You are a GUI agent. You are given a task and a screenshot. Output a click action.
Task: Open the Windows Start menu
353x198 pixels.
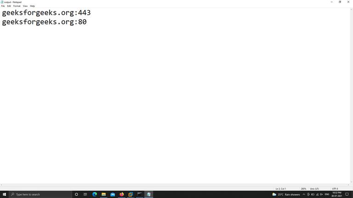(x=4, y=194)
